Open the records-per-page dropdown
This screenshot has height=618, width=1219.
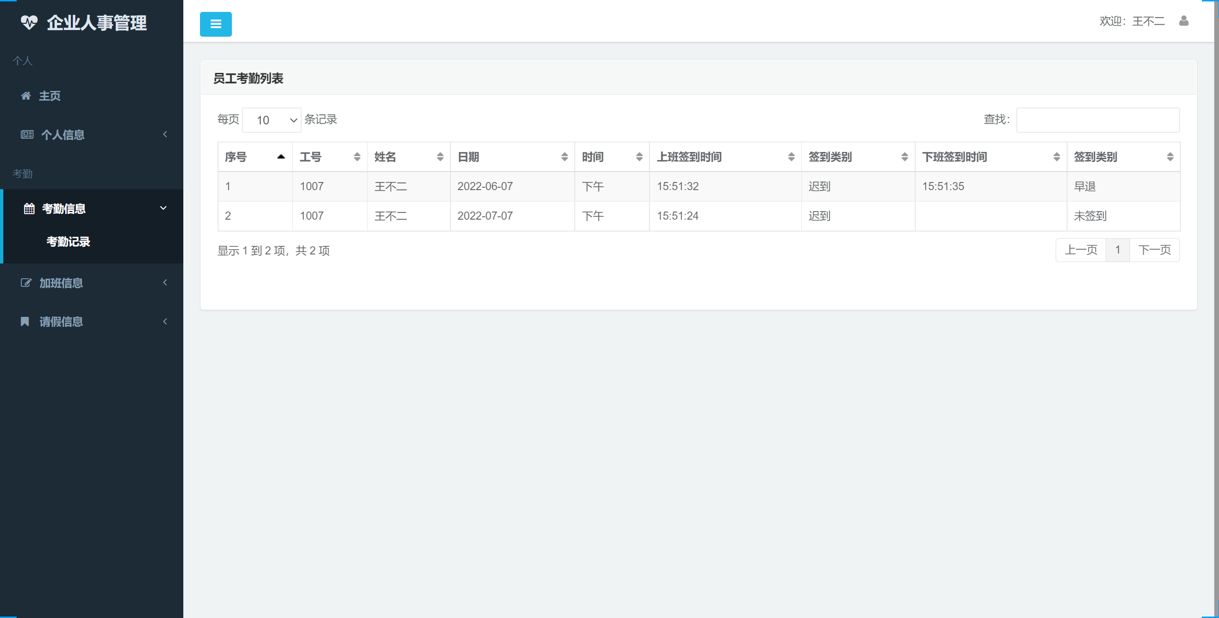pos(272,120)
